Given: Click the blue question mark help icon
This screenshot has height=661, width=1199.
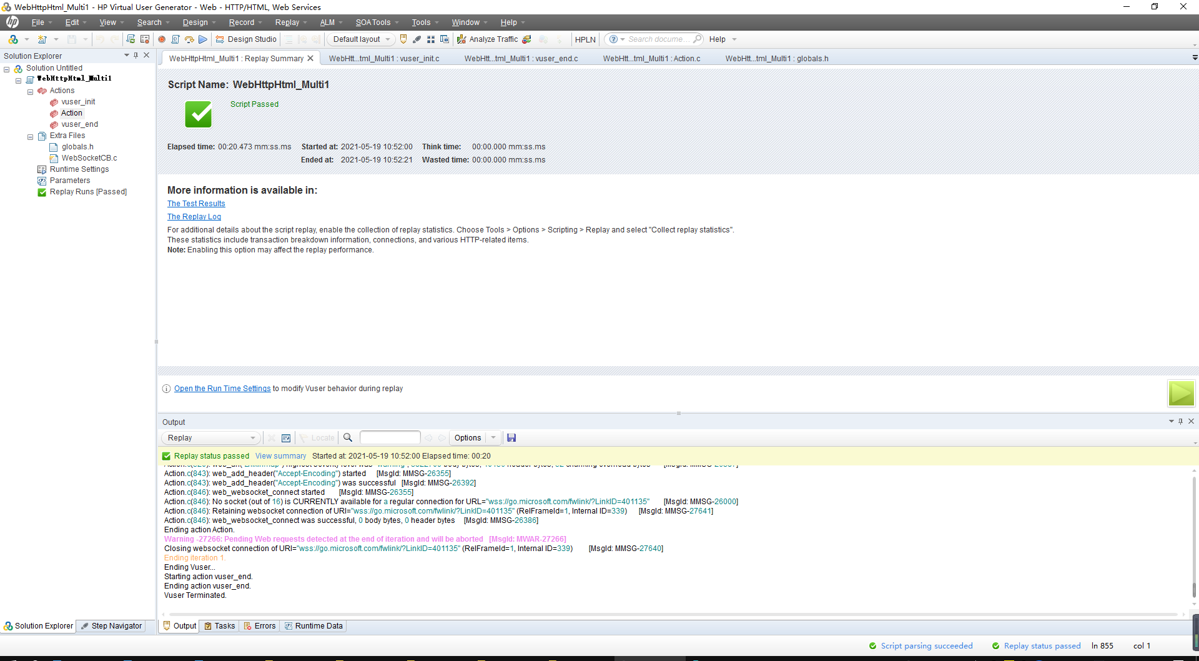Looking at the screenshot, I should [x=613, y=39].
